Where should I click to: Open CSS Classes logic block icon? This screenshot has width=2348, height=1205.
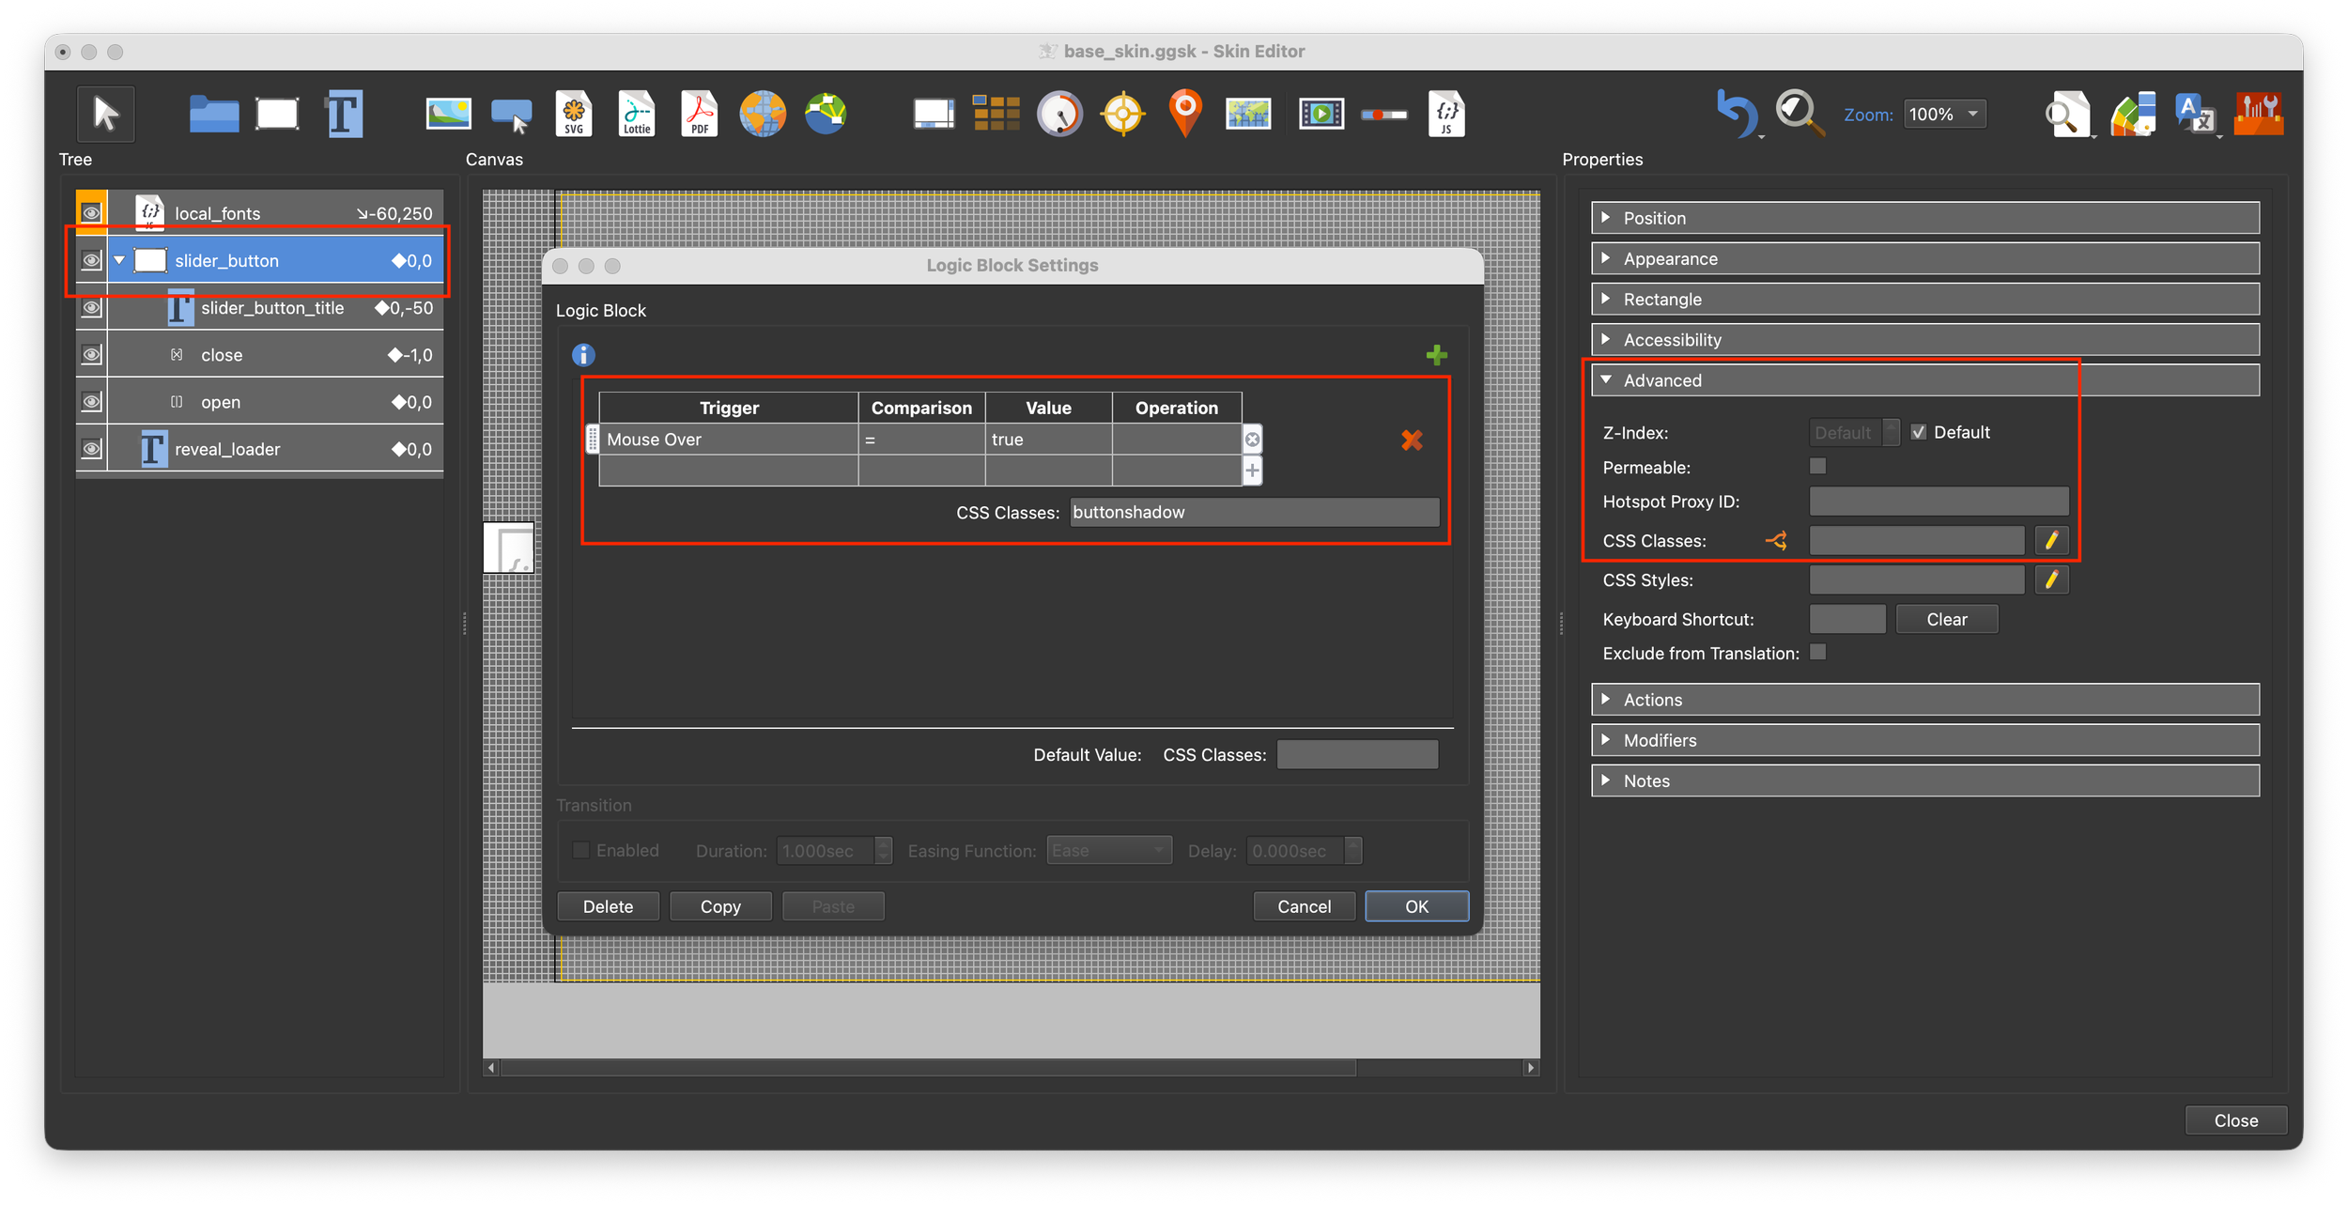pyautogui.click(x=1776, y=541)
